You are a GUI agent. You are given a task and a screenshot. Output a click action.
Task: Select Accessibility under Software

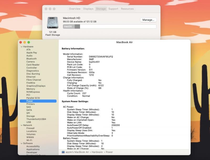coord(33,146)
